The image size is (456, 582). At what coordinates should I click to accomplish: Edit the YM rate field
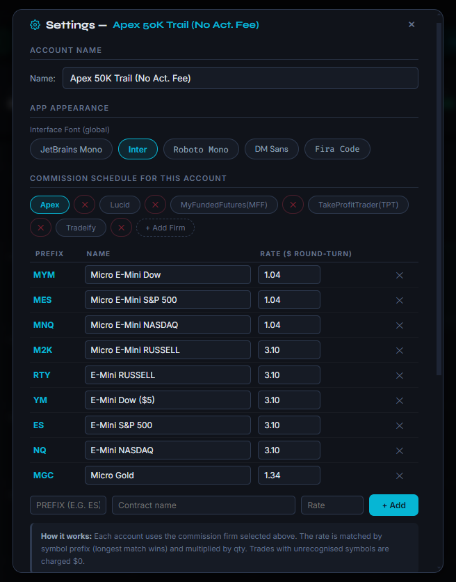(x=289, y=400)
